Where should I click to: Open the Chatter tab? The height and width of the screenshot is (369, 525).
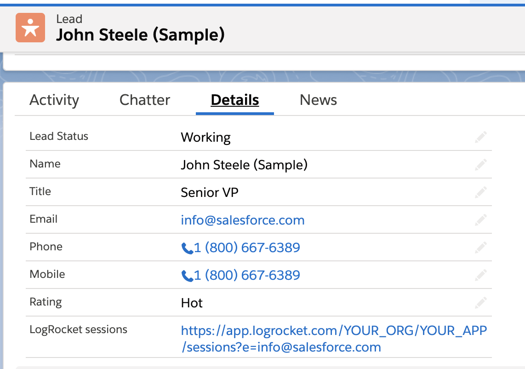145,100
